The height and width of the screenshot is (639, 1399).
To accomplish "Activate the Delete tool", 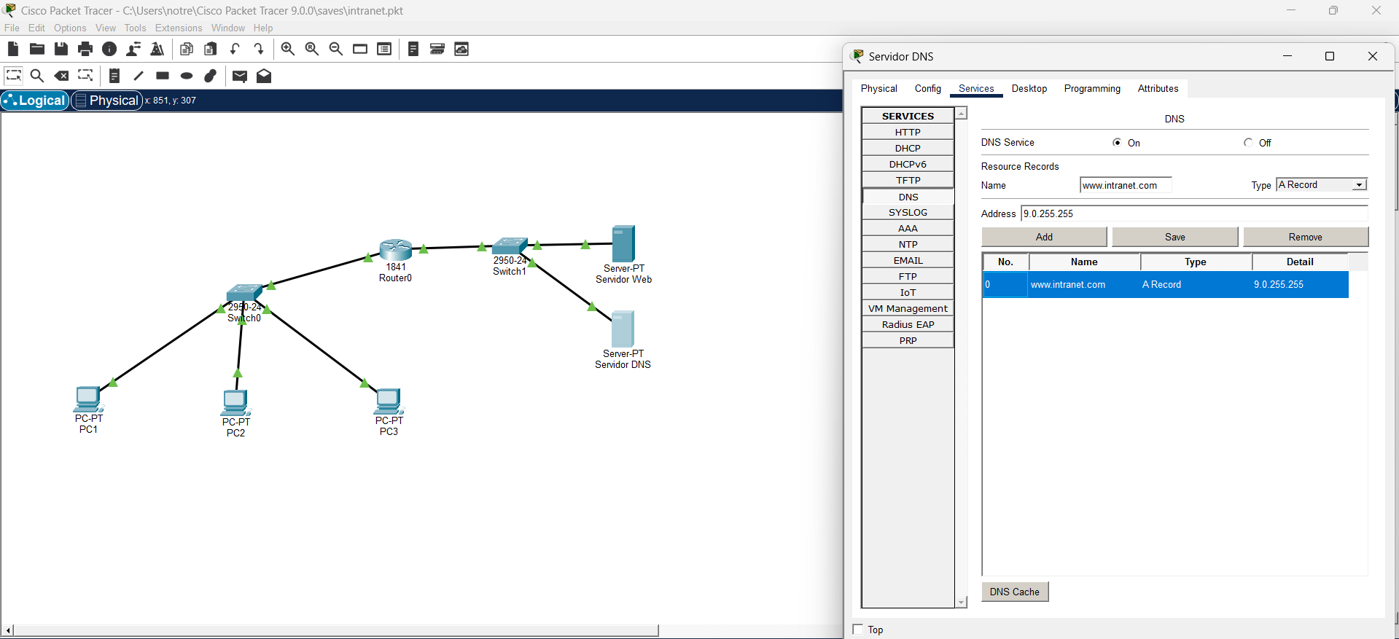I will 61,76.
